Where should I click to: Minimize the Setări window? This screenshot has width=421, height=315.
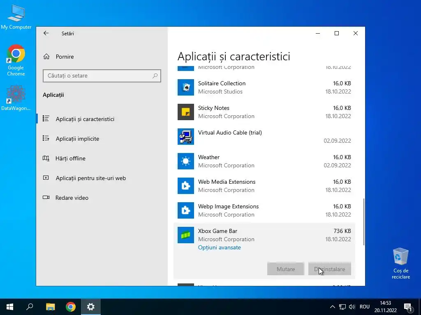pyautogui.click(x=318, y=33)
